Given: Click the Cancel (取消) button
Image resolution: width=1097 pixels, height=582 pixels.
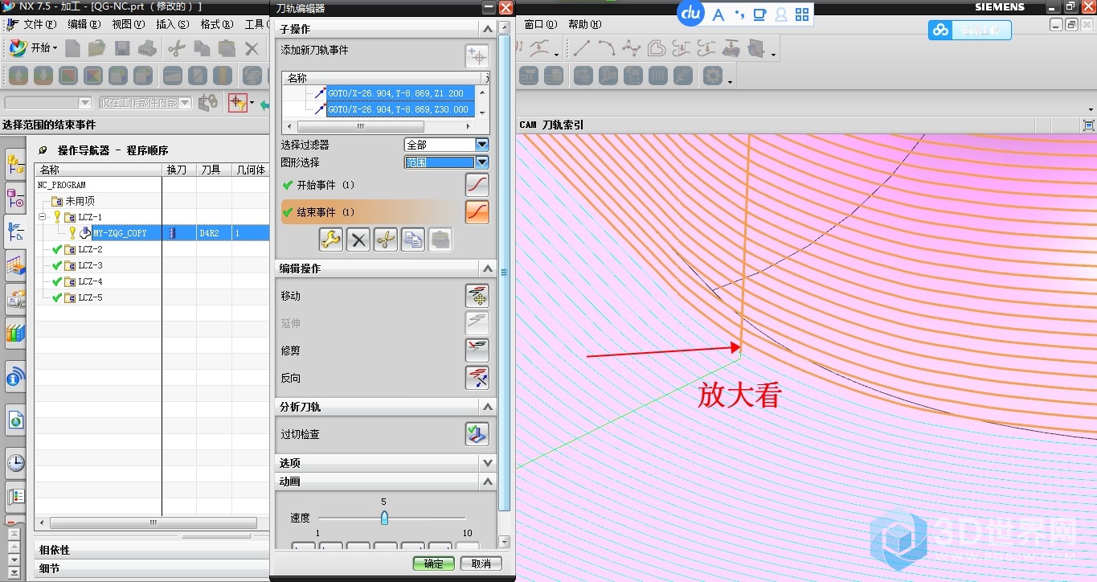Looking at the screenshot, I should point(481,564).
